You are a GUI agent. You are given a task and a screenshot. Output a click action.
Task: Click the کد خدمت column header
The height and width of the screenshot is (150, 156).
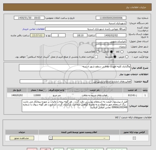tap(132, 90)
